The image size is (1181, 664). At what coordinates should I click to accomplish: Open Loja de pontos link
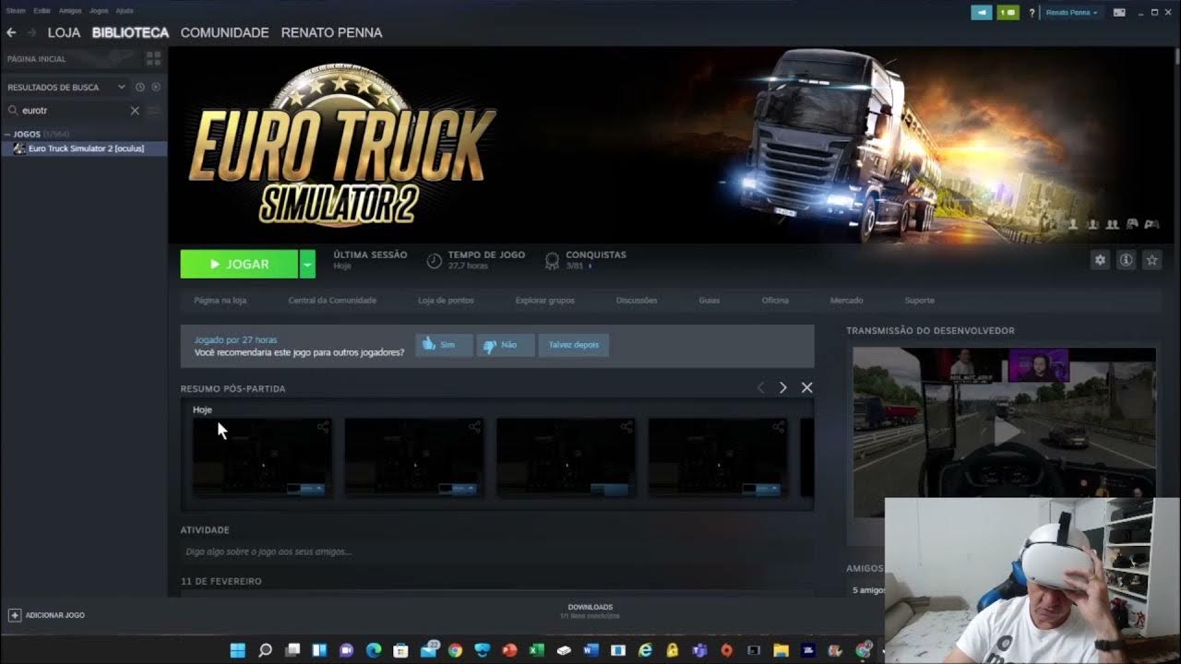click(x=446, y=300)
